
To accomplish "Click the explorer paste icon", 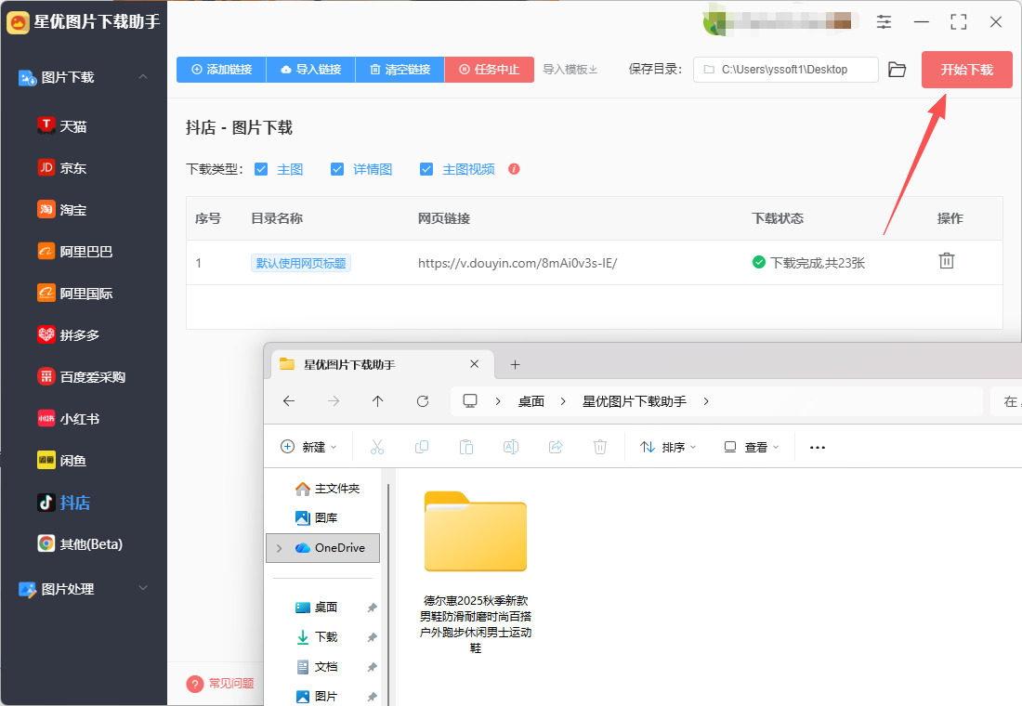I will click(x=466, y=447).
